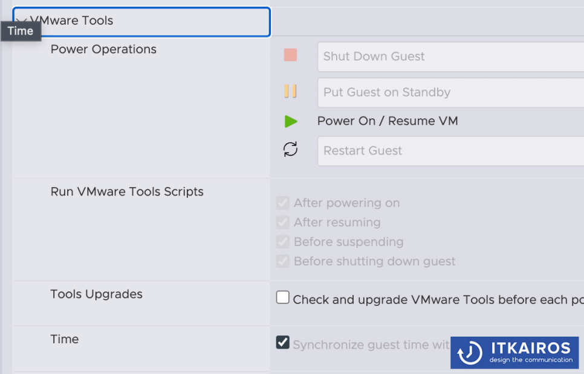The width and height of the screenshot is (584, 374).
Task: Open the Restart Guest dropdown
Action: point(450,151)
